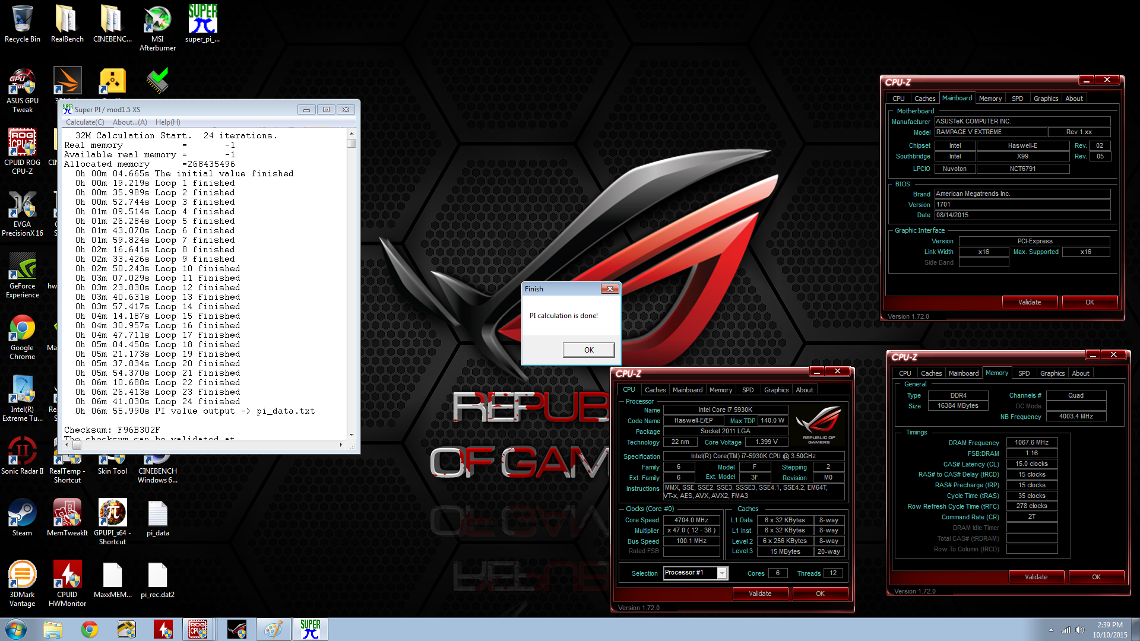Launch CPUID ROG CPU-Z shortcut

[23, 152]
